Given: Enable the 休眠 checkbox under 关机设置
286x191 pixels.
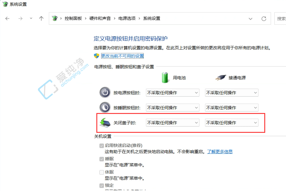Looking at the screenshot, I should pyautogui.click(x=101, y=172).
